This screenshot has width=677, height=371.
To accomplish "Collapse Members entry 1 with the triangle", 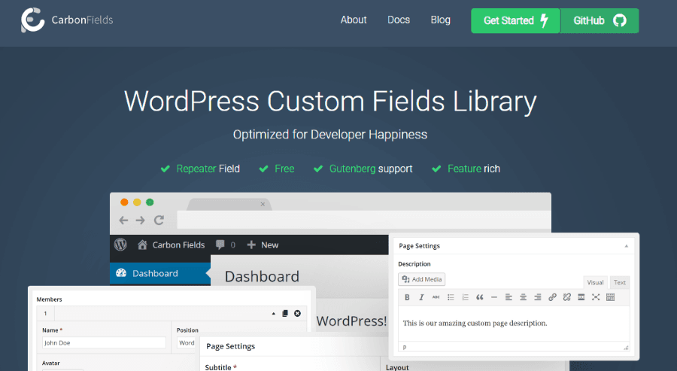I will pos(273,314).
